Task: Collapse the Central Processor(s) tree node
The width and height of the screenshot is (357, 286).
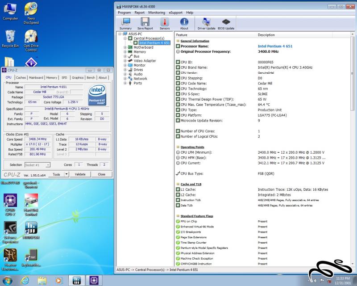Action: pyautogui.click(x=125, y=38)
